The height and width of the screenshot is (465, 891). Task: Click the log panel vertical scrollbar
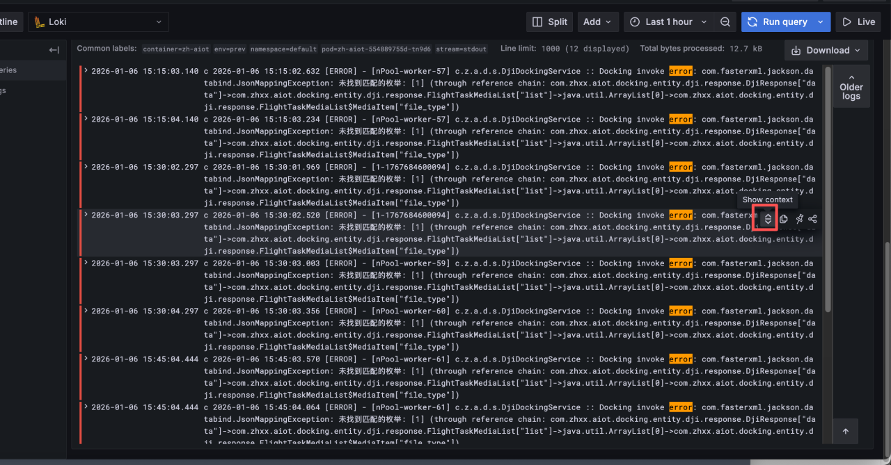pyautogui.click(x=828, y=188)
